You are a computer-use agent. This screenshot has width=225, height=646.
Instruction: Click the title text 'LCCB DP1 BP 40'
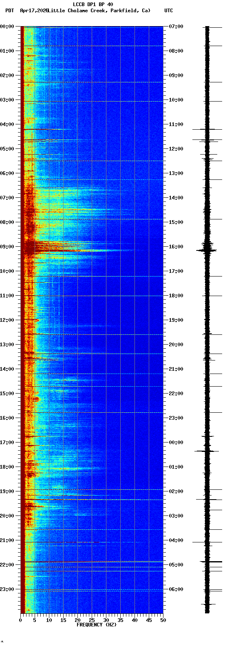[93, 4]
